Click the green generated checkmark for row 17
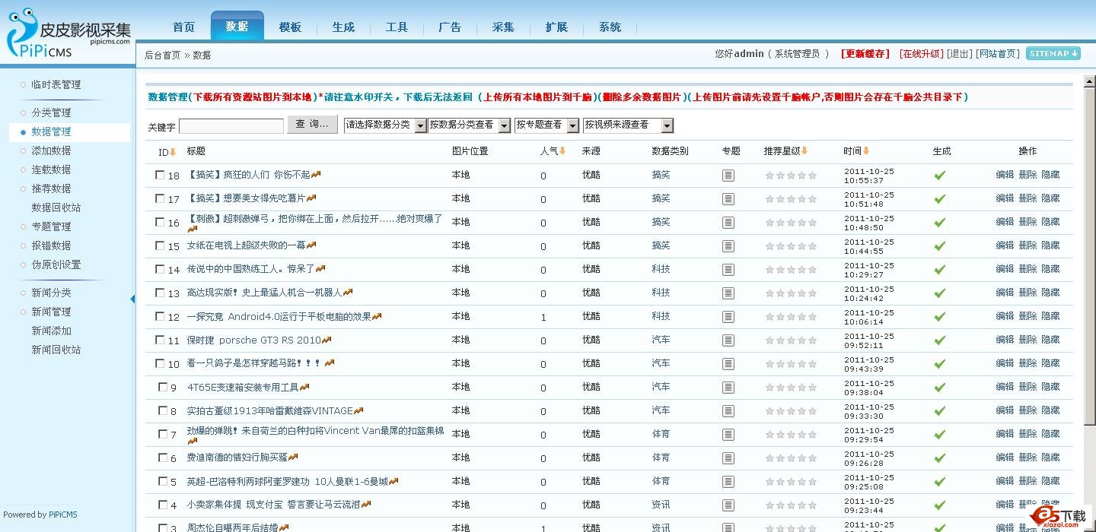 tap(940, 199)
